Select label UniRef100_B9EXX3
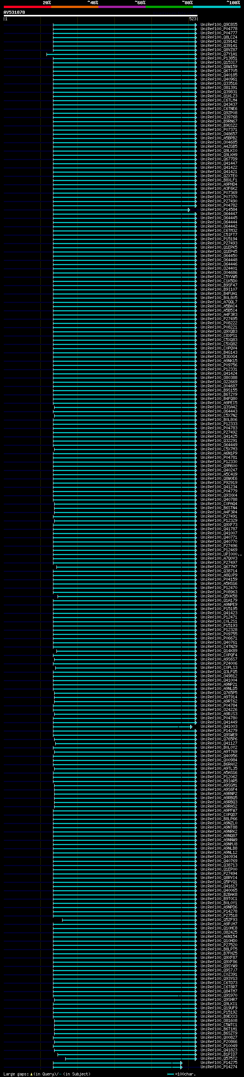The width and height of the screenshot is (244, 1077). tap(218, 1016)
